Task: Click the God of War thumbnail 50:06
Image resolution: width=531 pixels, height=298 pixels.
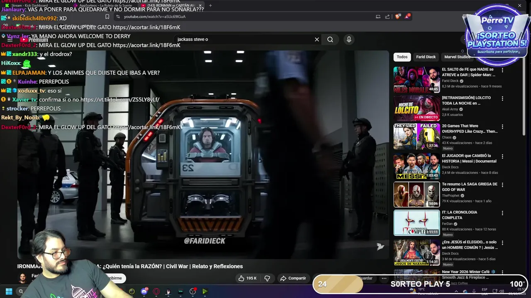Action: [417, 194]
